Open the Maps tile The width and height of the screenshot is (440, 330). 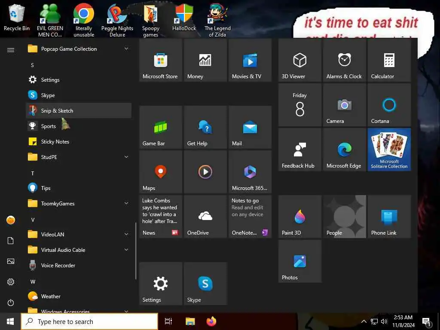click(161, 172)
